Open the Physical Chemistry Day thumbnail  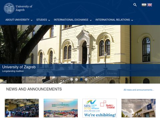[138, 108]
